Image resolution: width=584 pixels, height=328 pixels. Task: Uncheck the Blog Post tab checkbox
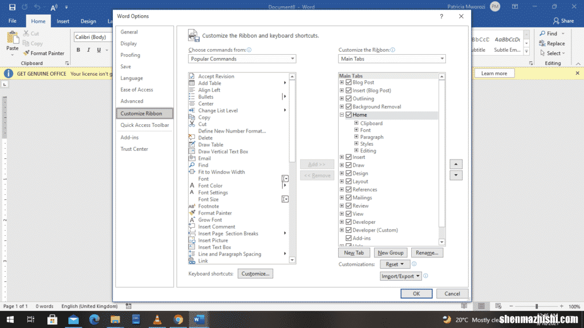click(x=348, y=82)
